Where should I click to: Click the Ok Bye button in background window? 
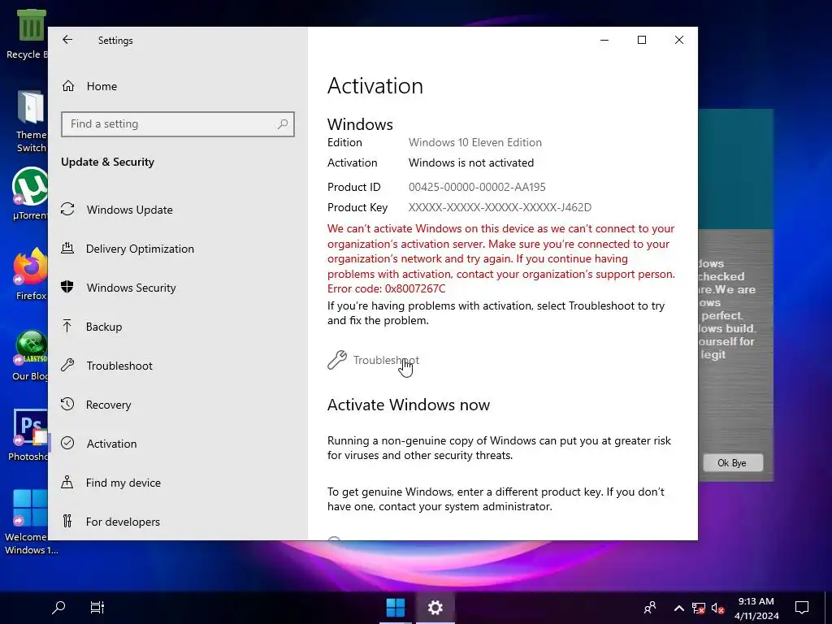tap(732, 462)
